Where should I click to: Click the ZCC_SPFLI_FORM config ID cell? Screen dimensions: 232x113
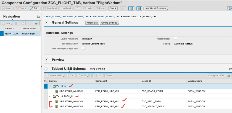coord(163,101)
